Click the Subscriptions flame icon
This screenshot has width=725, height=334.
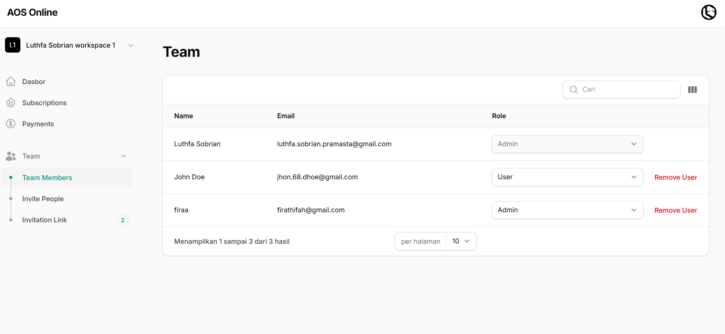[11, 103]
